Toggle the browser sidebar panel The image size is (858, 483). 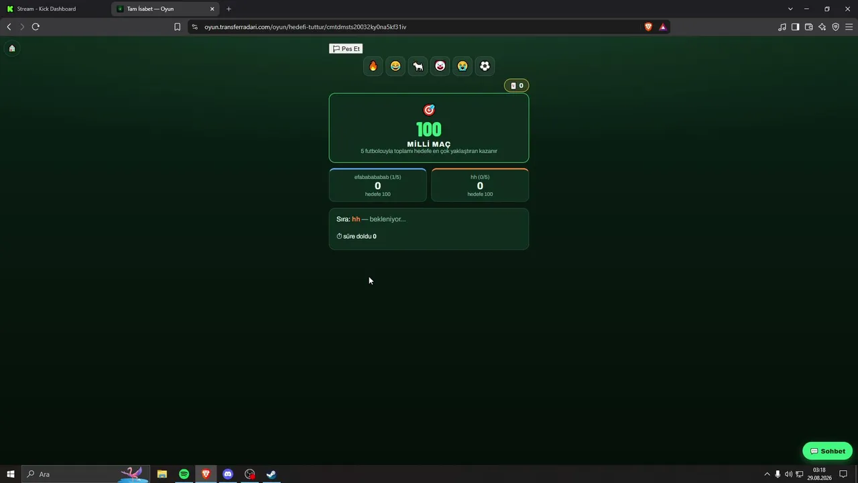coord(796,27)
